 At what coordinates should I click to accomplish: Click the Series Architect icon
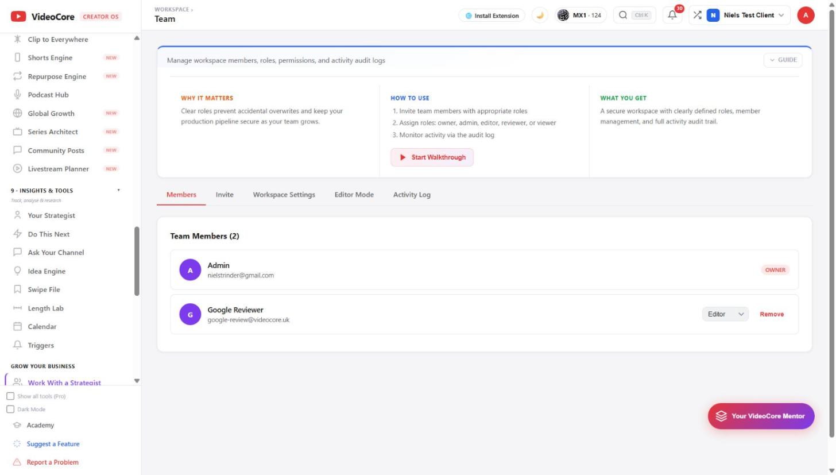coord(17,132)
